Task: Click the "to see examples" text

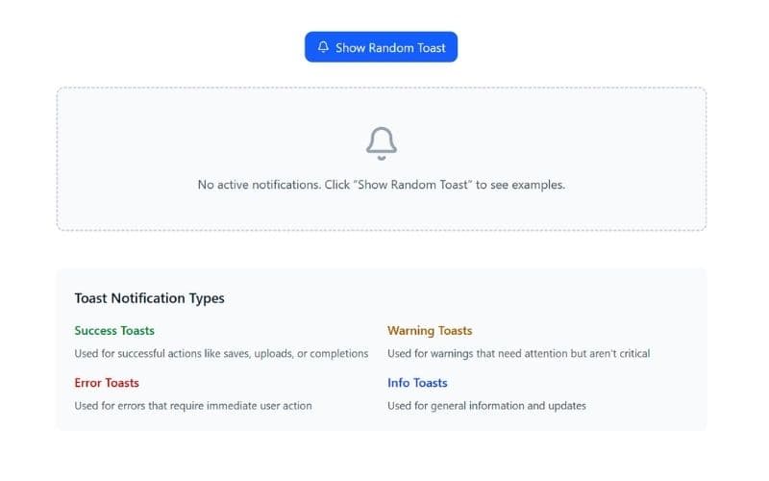Action: pos(521,185)
